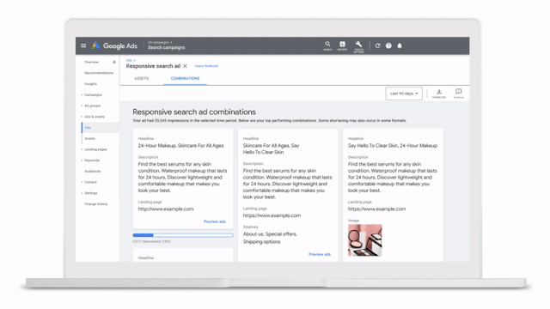Image resolution: width=550 pixels, height=309 pixels.
Task: Open the hamburger main menu
Action: tap(83, 45)
